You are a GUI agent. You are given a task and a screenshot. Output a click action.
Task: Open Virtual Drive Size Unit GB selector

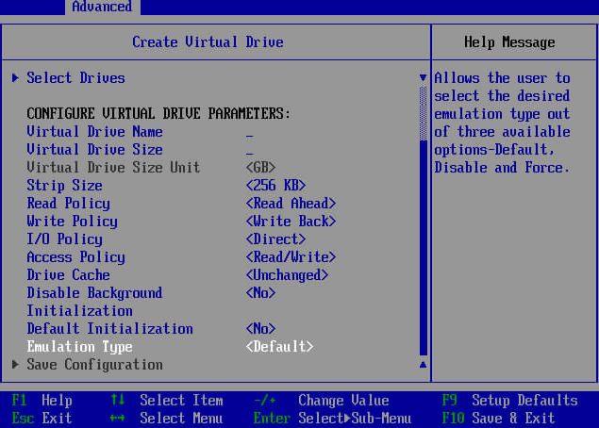(261, 168)
